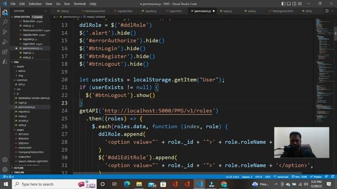
Task: Open the Extensions view
Action: click(x=5, y=51)
